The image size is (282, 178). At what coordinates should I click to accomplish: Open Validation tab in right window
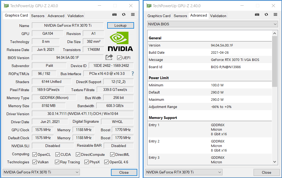point(218,16)
